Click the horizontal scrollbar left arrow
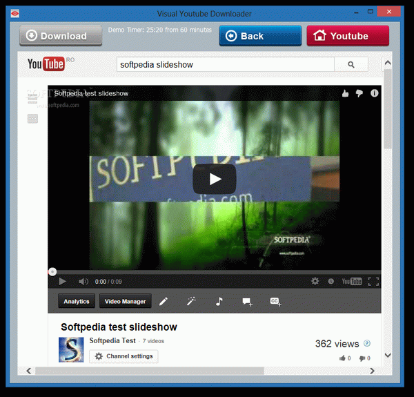 coord(29,371)
